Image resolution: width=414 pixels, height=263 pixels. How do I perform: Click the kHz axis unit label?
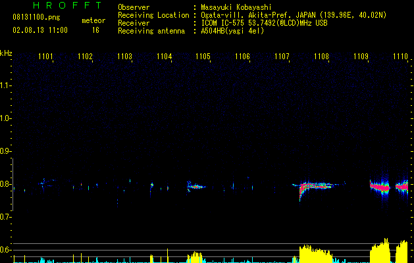pos(6,53)
